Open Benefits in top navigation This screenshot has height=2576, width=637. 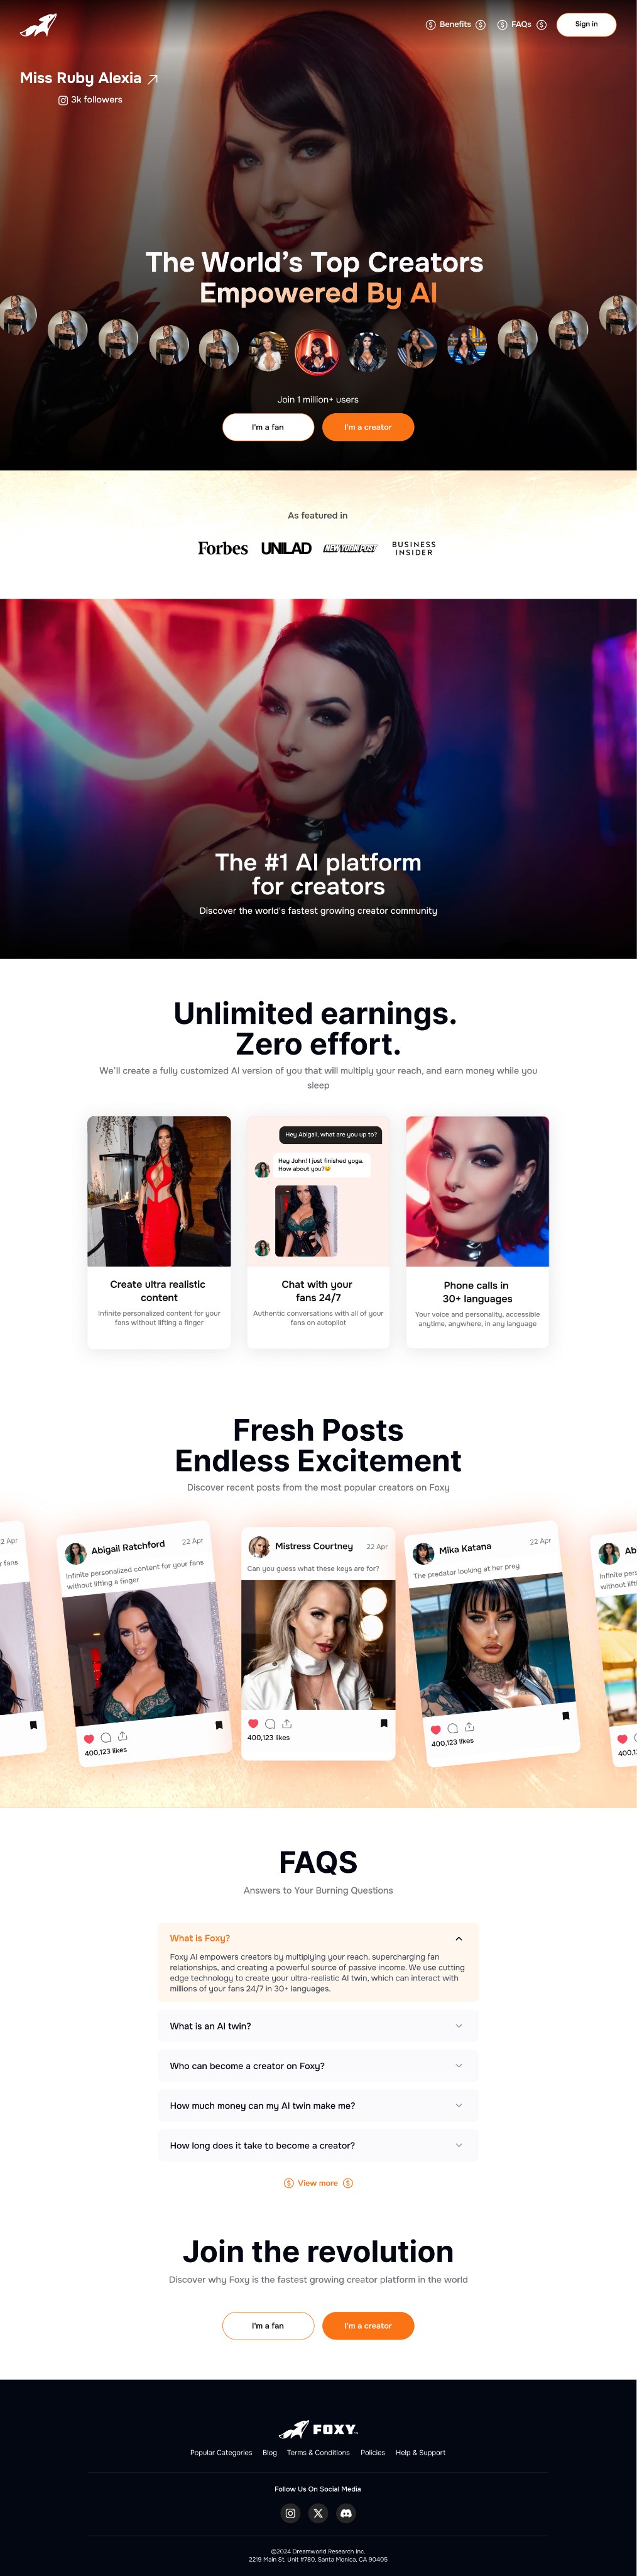click(455, 24)
